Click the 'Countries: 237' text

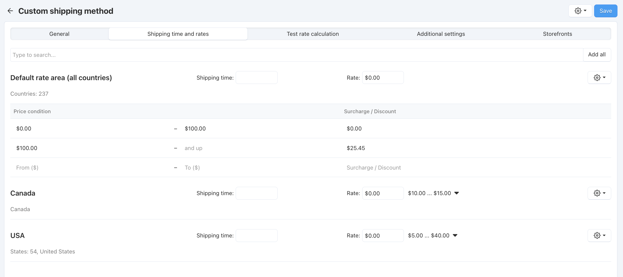click(x=29, y=94)
